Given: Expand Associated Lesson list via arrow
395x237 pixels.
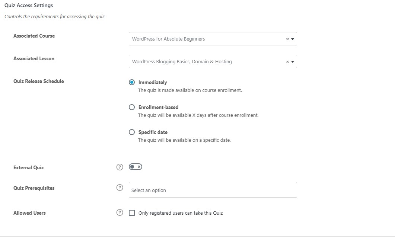Looking at the screenshot, I should click(x=293, y=62).
